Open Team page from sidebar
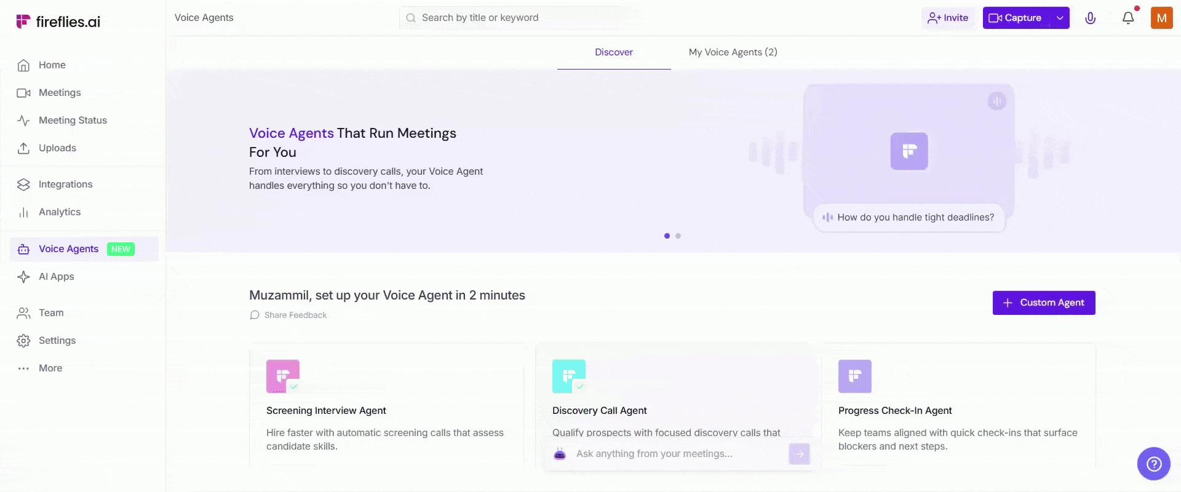The height and width of the screenshot is (492, 1181). pyautogui.click(x=51, y=313)
